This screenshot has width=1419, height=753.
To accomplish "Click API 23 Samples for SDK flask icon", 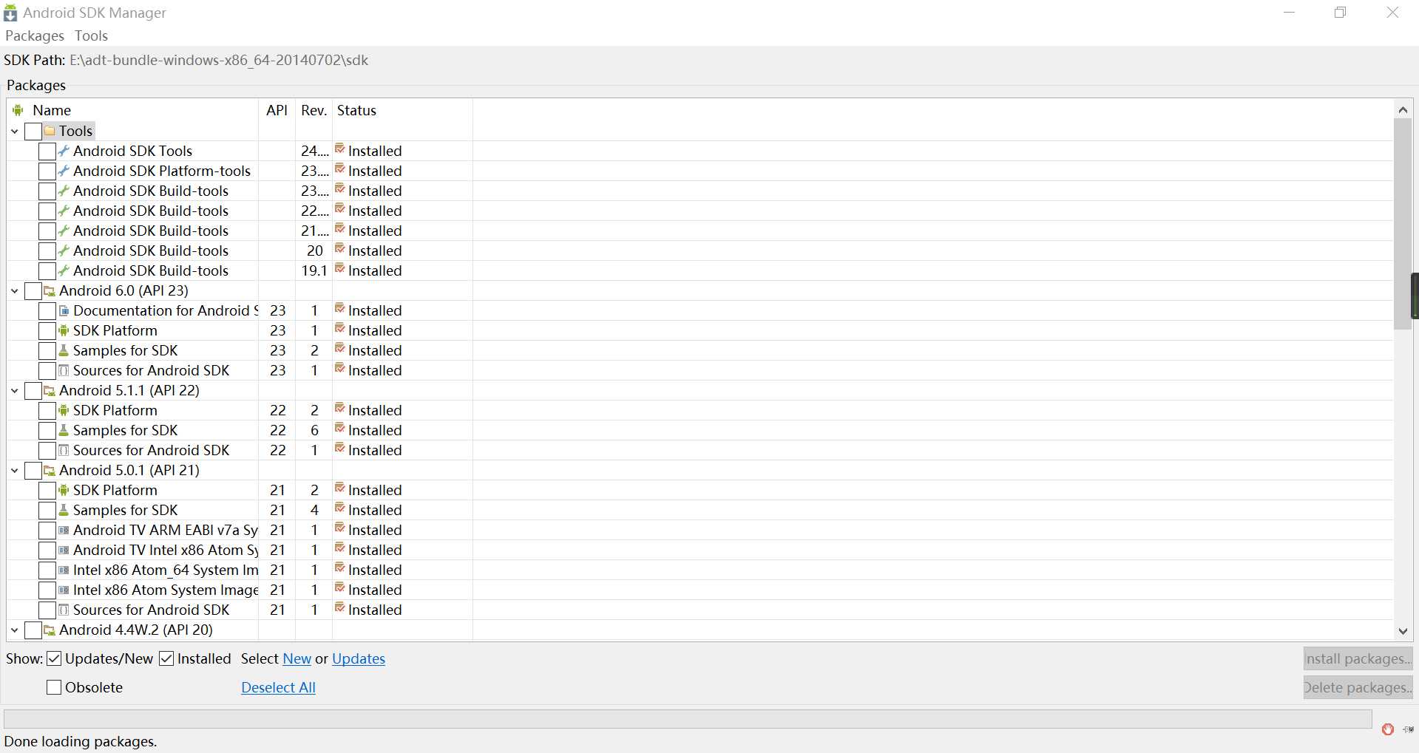I will tap(64, 350).
